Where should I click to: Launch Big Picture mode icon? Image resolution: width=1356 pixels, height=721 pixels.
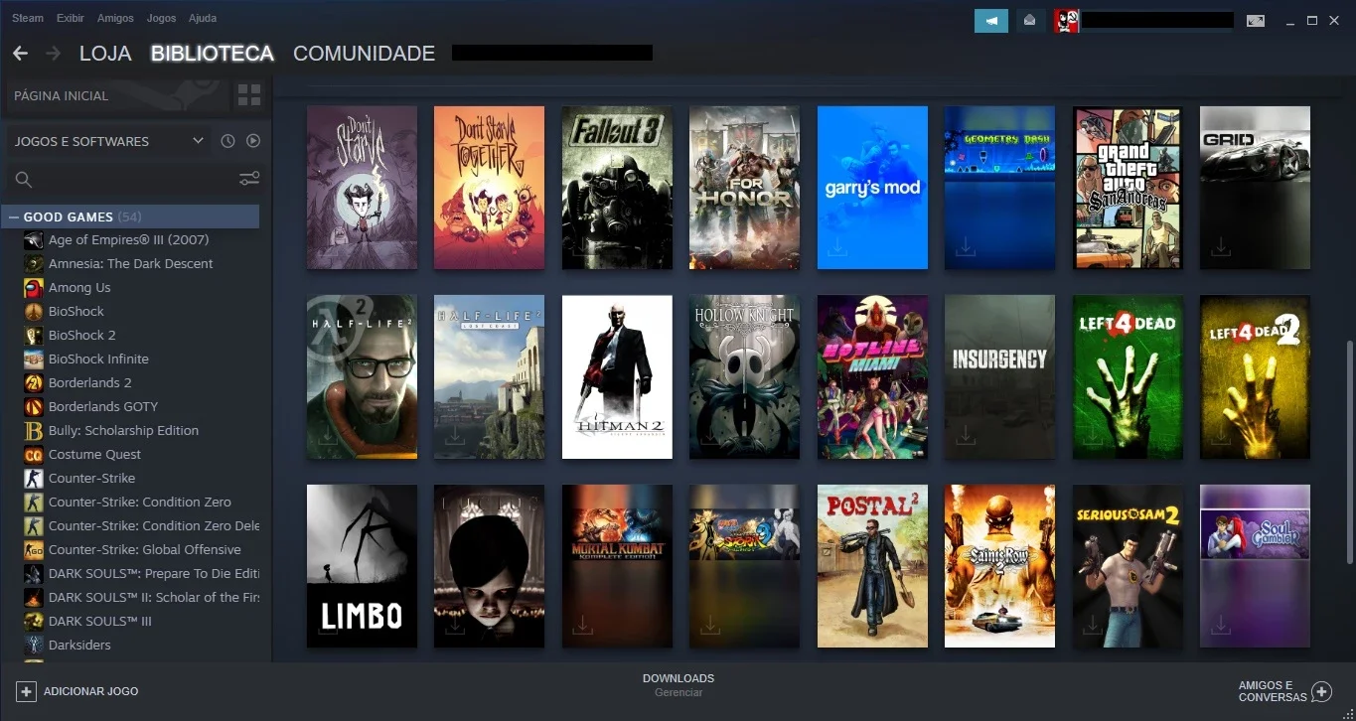click(1256, 20)
